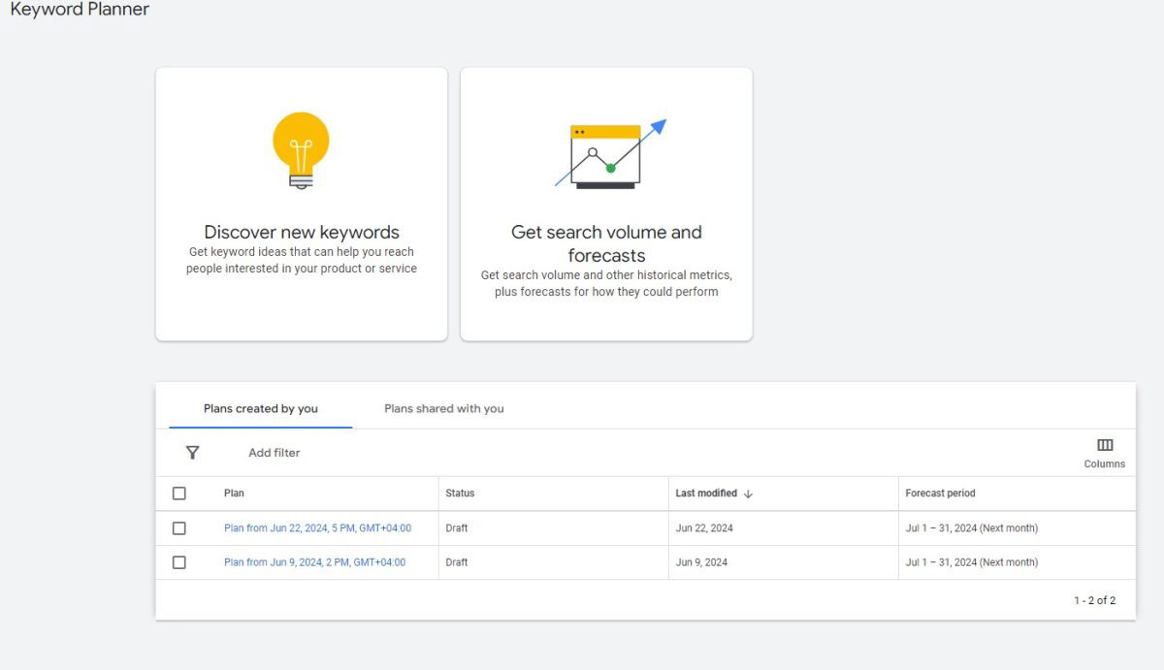
Task: Toggle the select-all plans checkbox
Action: click(x=179, y=494)
